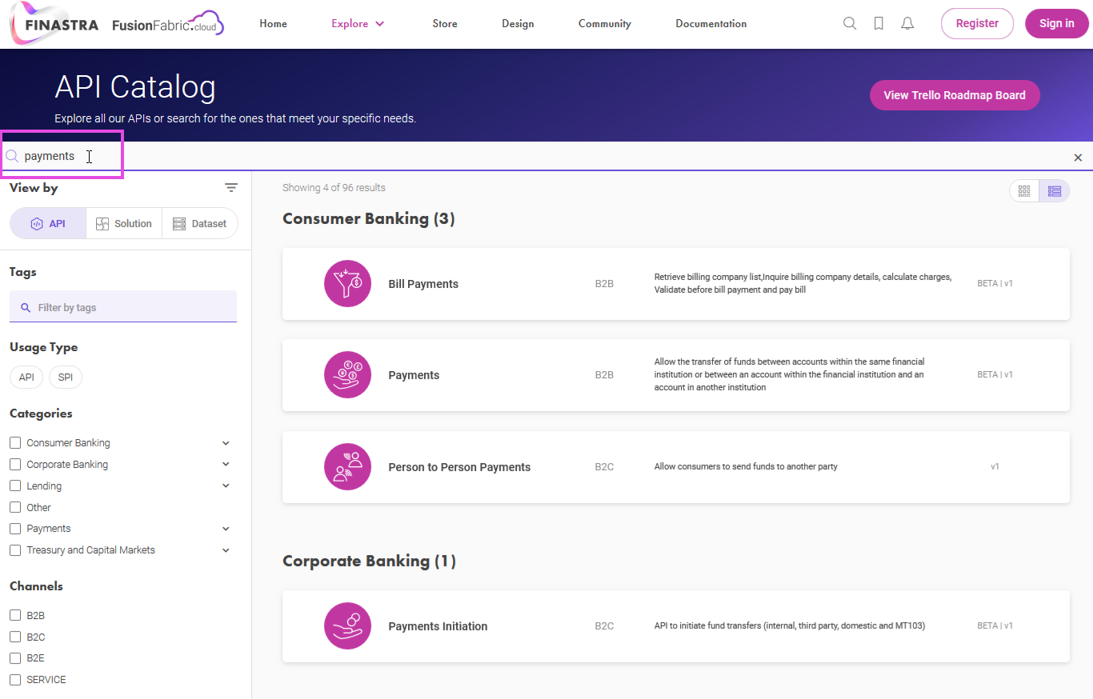This screenshot has height=699, width=1093.
Task: Enable the B2B channel checkbox
Action: tap(15, 616)
